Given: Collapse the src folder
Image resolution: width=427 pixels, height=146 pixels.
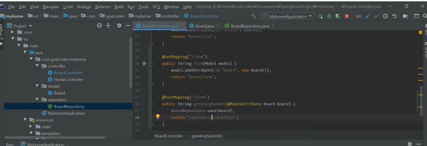Looking at the screenshot, I should click(13, 39).
